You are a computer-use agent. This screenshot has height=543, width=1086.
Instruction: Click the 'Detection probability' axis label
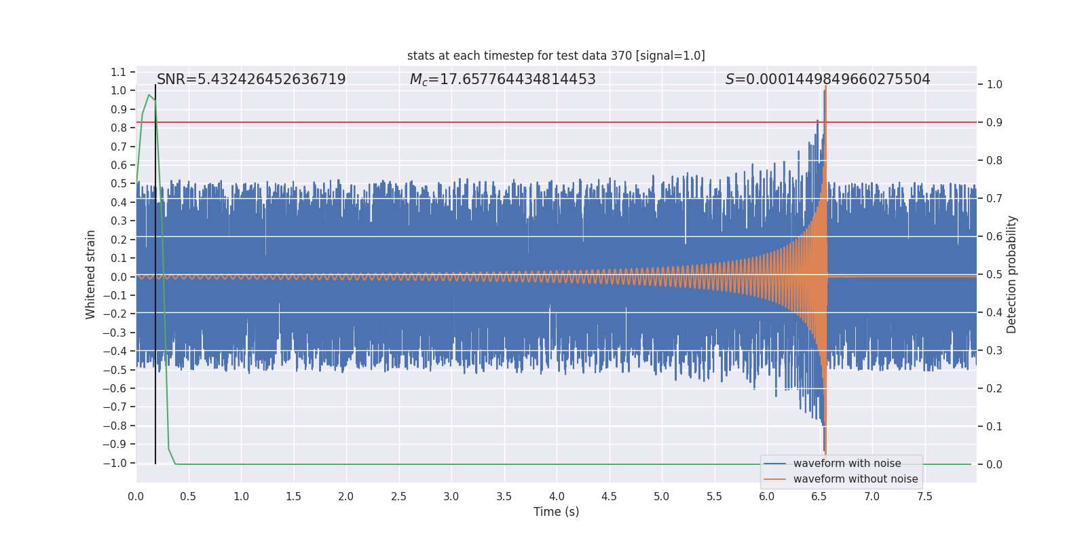pyautogui.click(x=1012, y=274)
